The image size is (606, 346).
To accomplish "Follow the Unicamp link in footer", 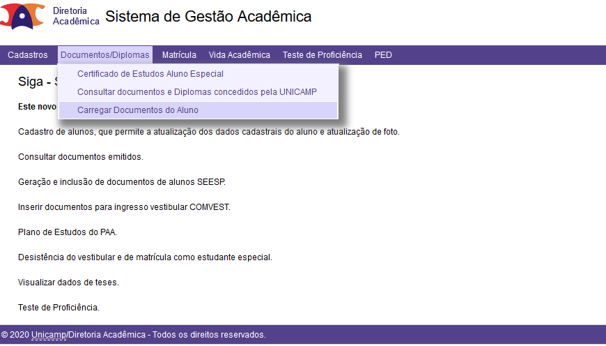I will 49,335.
